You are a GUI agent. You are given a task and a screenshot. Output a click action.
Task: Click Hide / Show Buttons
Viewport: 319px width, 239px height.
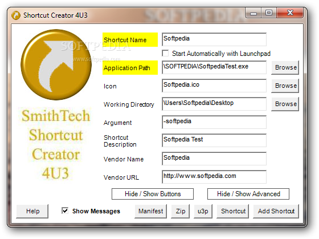tap(153, 194)
